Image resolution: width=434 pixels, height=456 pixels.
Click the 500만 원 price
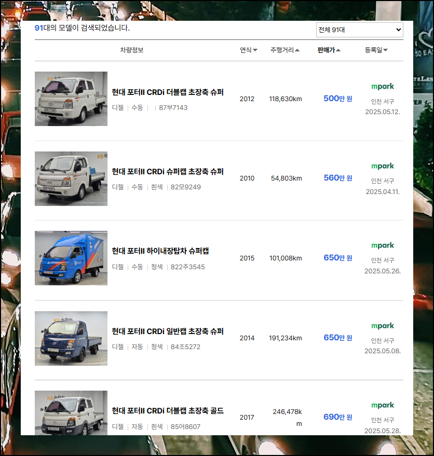[x=338, y=99]
